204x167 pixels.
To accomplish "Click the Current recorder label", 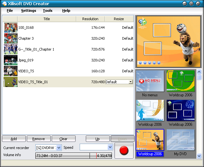I will (x=16, y=148).
